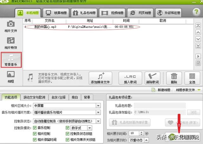Click the 文件名 column header
Viewport: 203px width, 144px height.
click(x=49, y=21)
